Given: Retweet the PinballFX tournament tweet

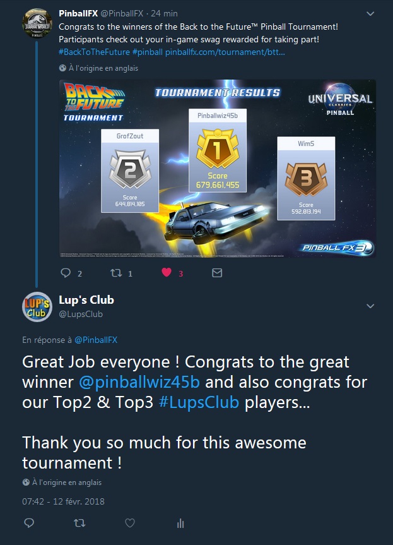Looking at the screenshot, I should pos(116,273).
